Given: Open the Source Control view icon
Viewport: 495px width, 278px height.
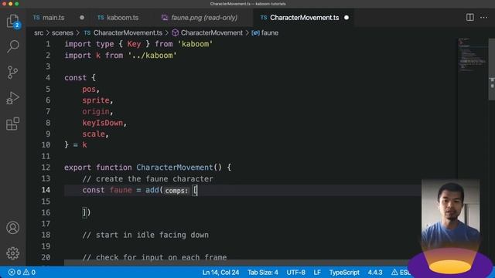Looking at the screenshot, I should [x=13, y=72].
